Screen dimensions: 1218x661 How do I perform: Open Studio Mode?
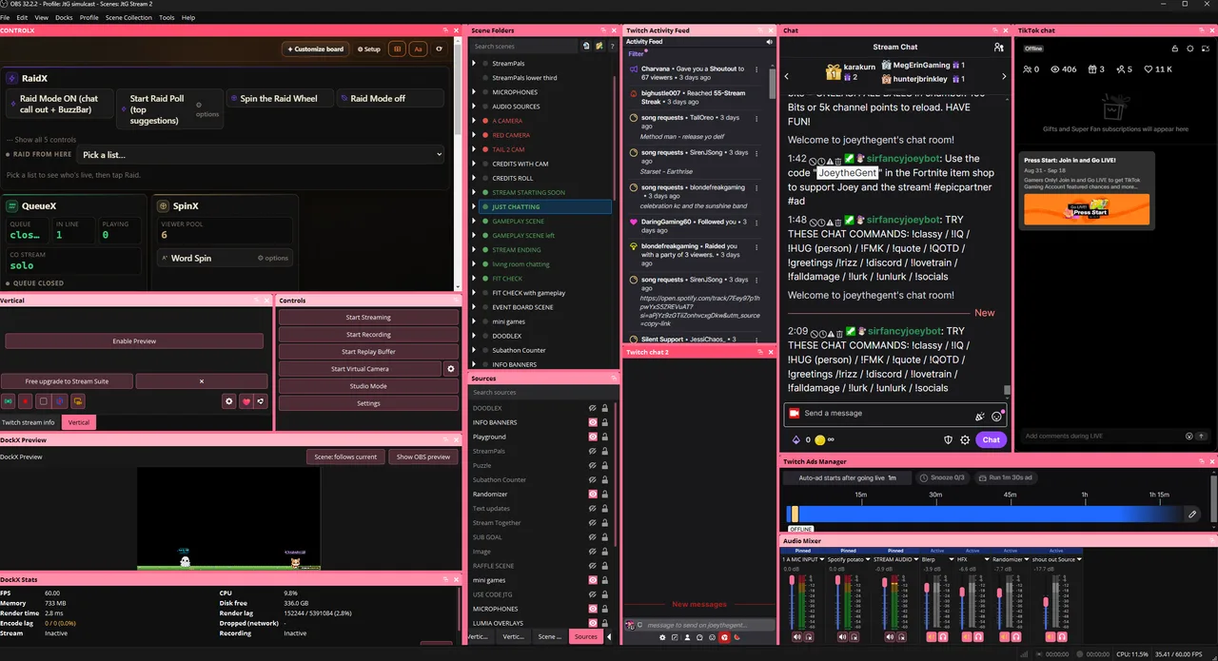pos(368,385)
